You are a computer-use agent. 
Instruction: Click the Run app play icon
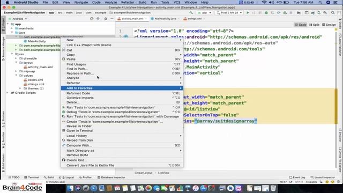[248, 13]
